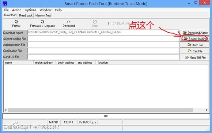Open the Window menu
The height and width of the screenshot is (133, 212).
[x=45, y=10]
